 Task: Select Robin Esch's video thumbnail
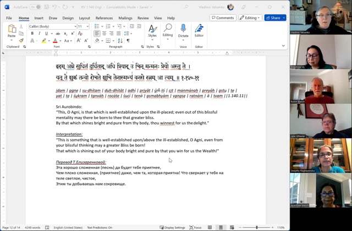(x=321, y=87)
